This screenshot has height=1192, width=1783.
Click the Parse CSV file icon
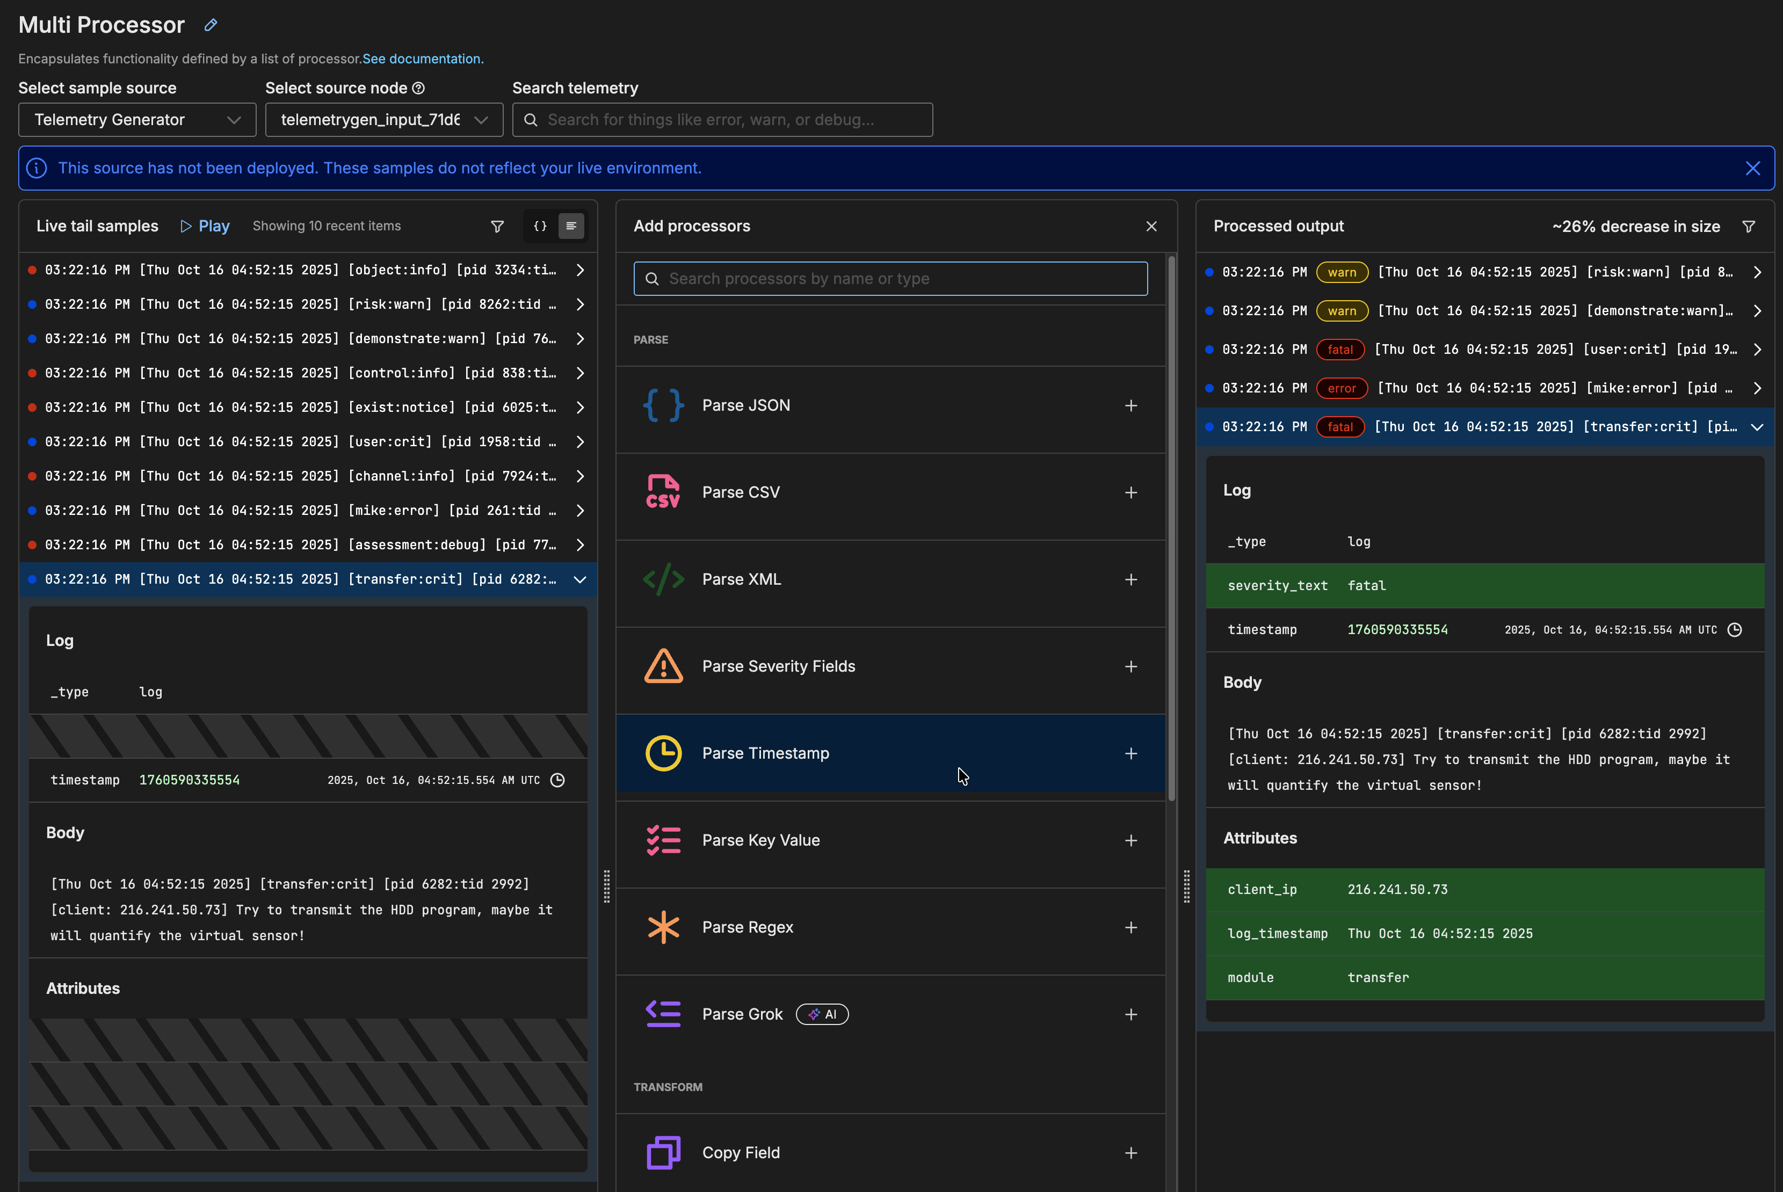coord(663,492)
